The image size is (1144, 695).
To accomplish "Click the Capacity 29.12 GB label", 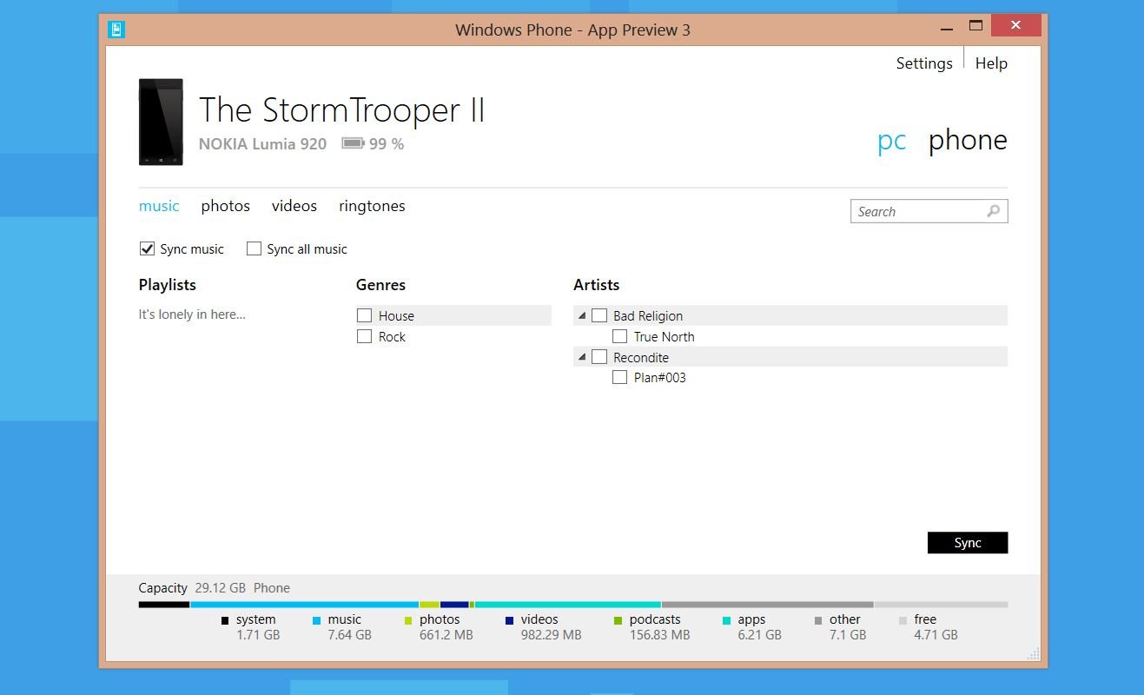I will point(192,588).
